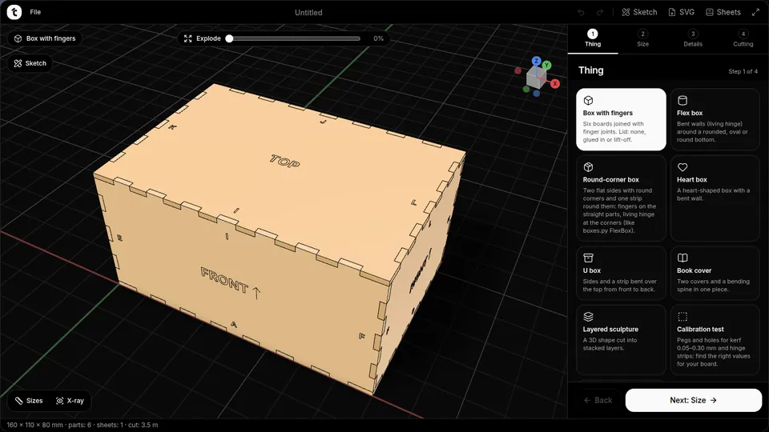Image resolution: width=769 pixels, height=432 pixels.
Task: Click the redo arrow icon
Action: pyautogui.click(x=600, y=12)
